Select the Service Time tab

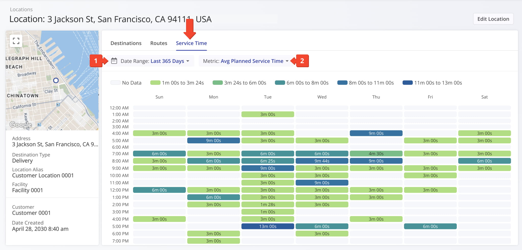[191, 43]
